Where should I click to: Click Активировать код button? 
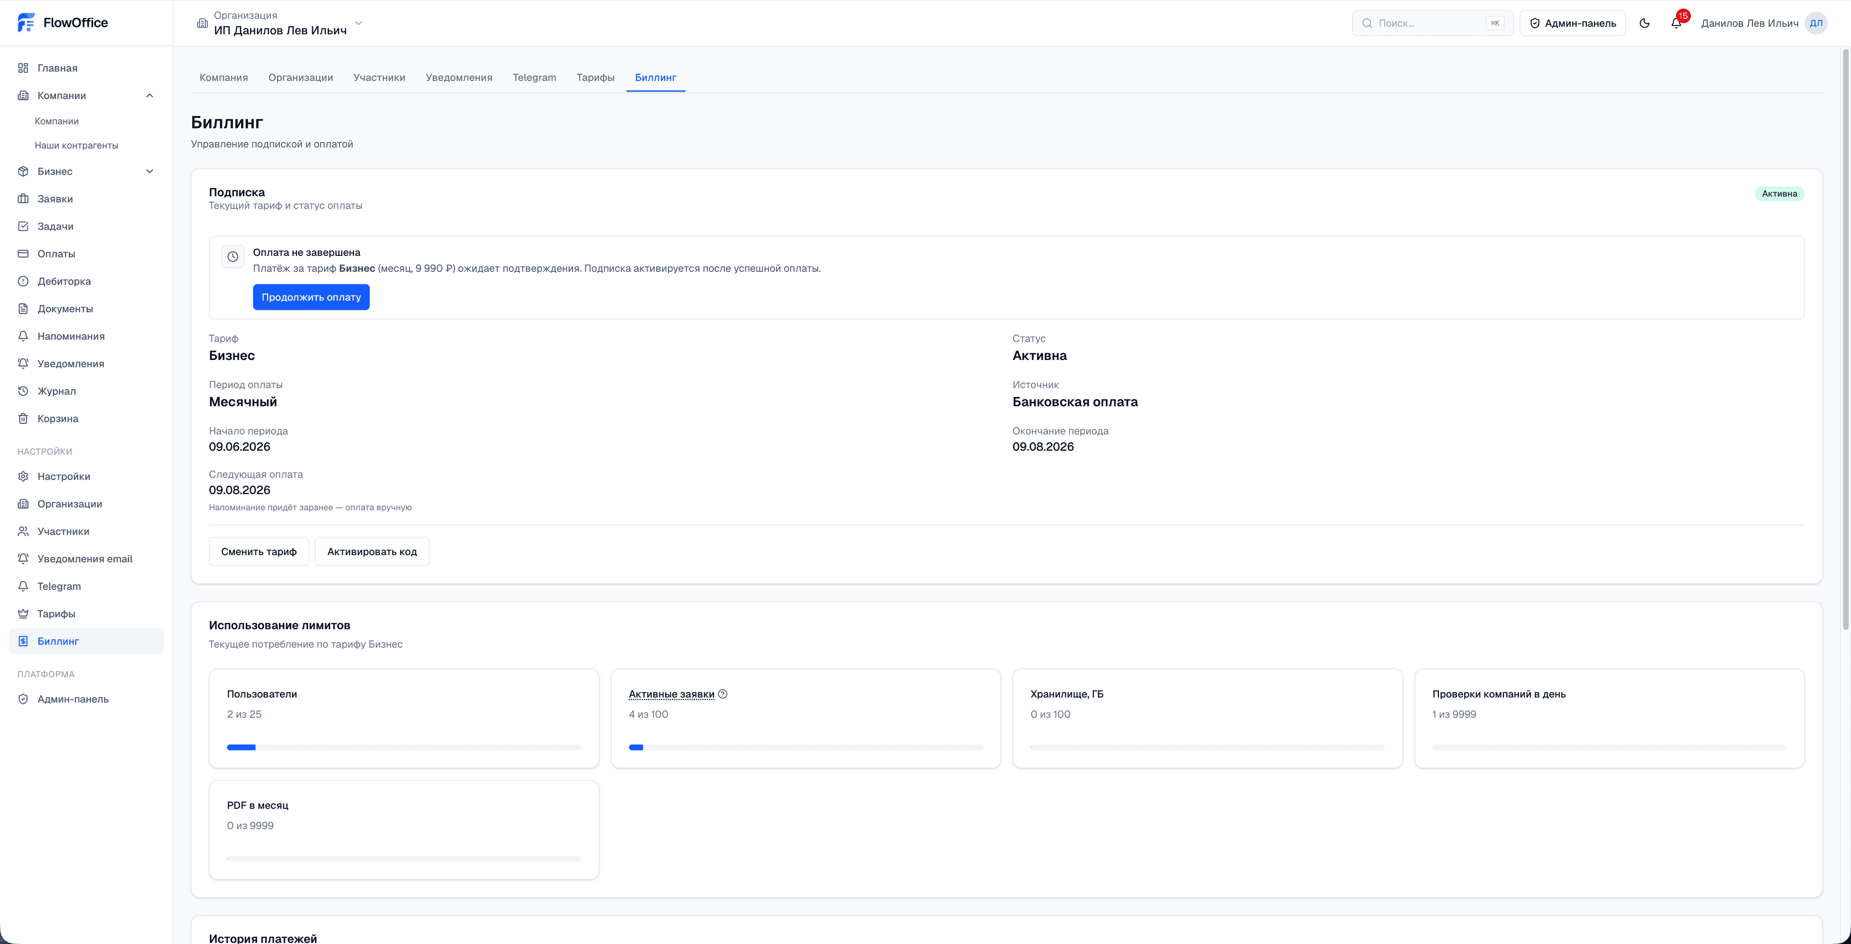click(372, 552)
